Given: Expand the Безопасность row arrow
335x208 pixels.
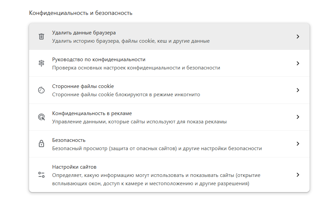Looking at the screenshot, I should [298, 144].
